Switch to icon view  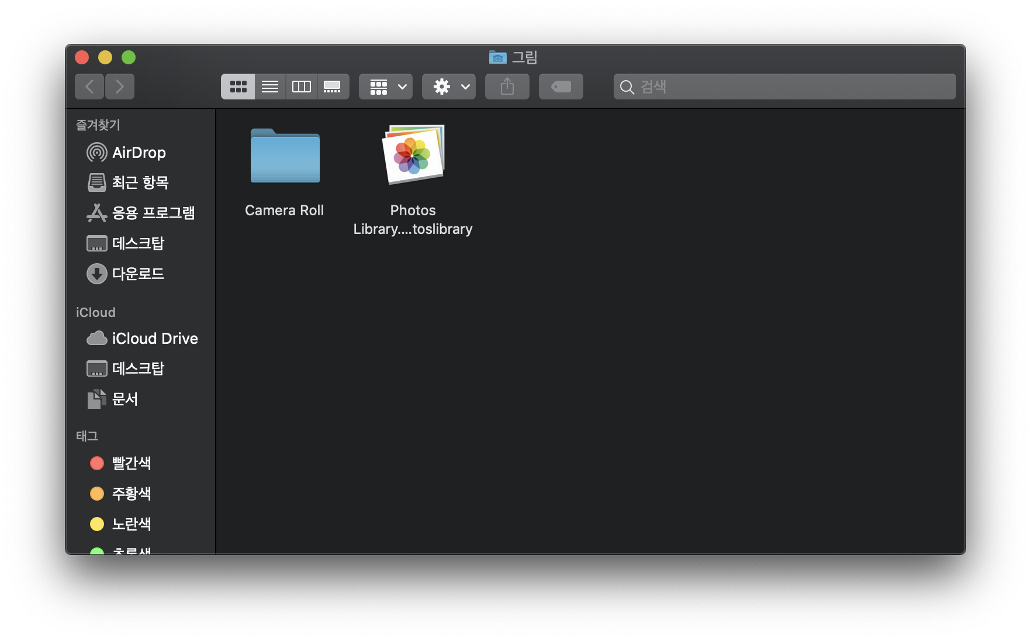pyautogui.click(x=238, y=87)
